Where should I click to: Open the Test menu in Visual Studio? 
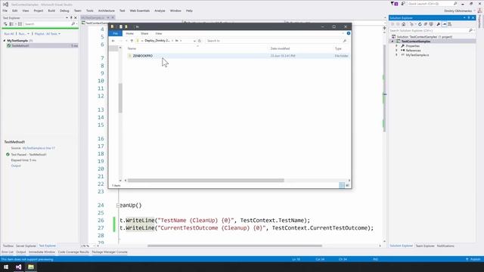(123, 11)
